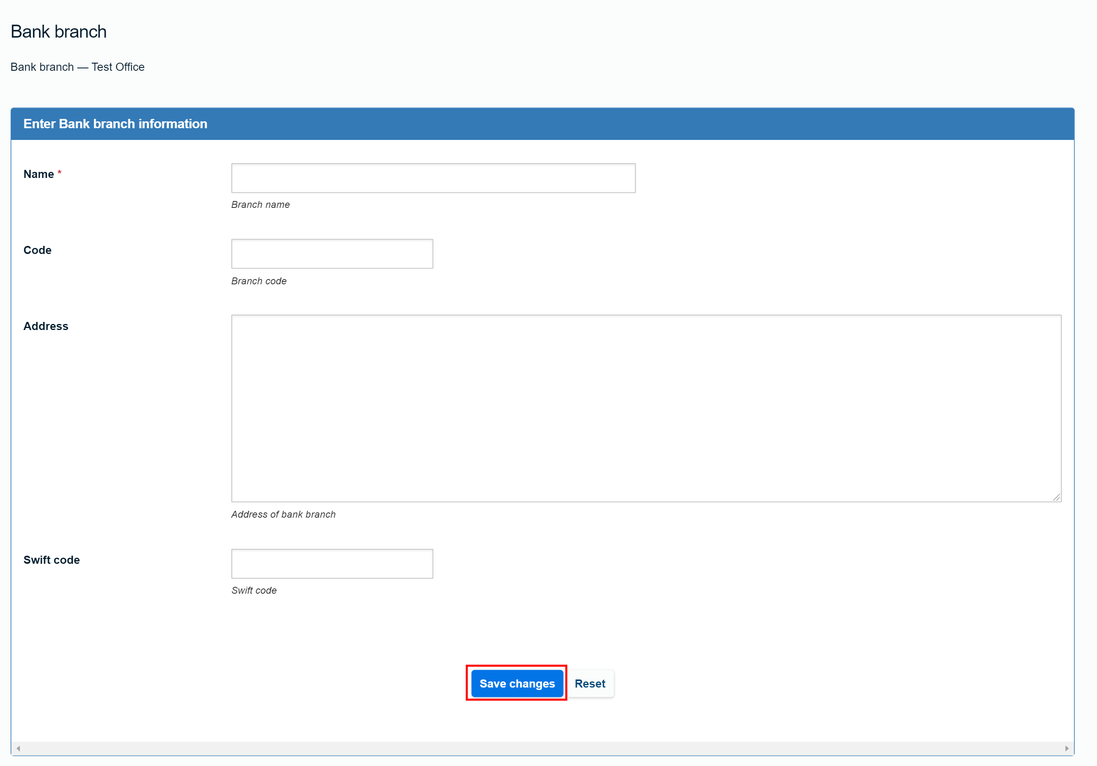Click the bold Code field label

pos(37,250)
